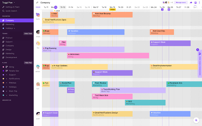202x126 pixels.
Task: Click adrien's avatar
Action: pyautogui.click(x=38, y=67)
